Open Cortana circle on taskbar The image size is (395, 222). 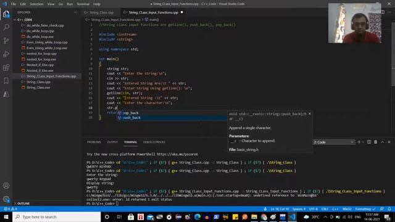click(107, 216)
